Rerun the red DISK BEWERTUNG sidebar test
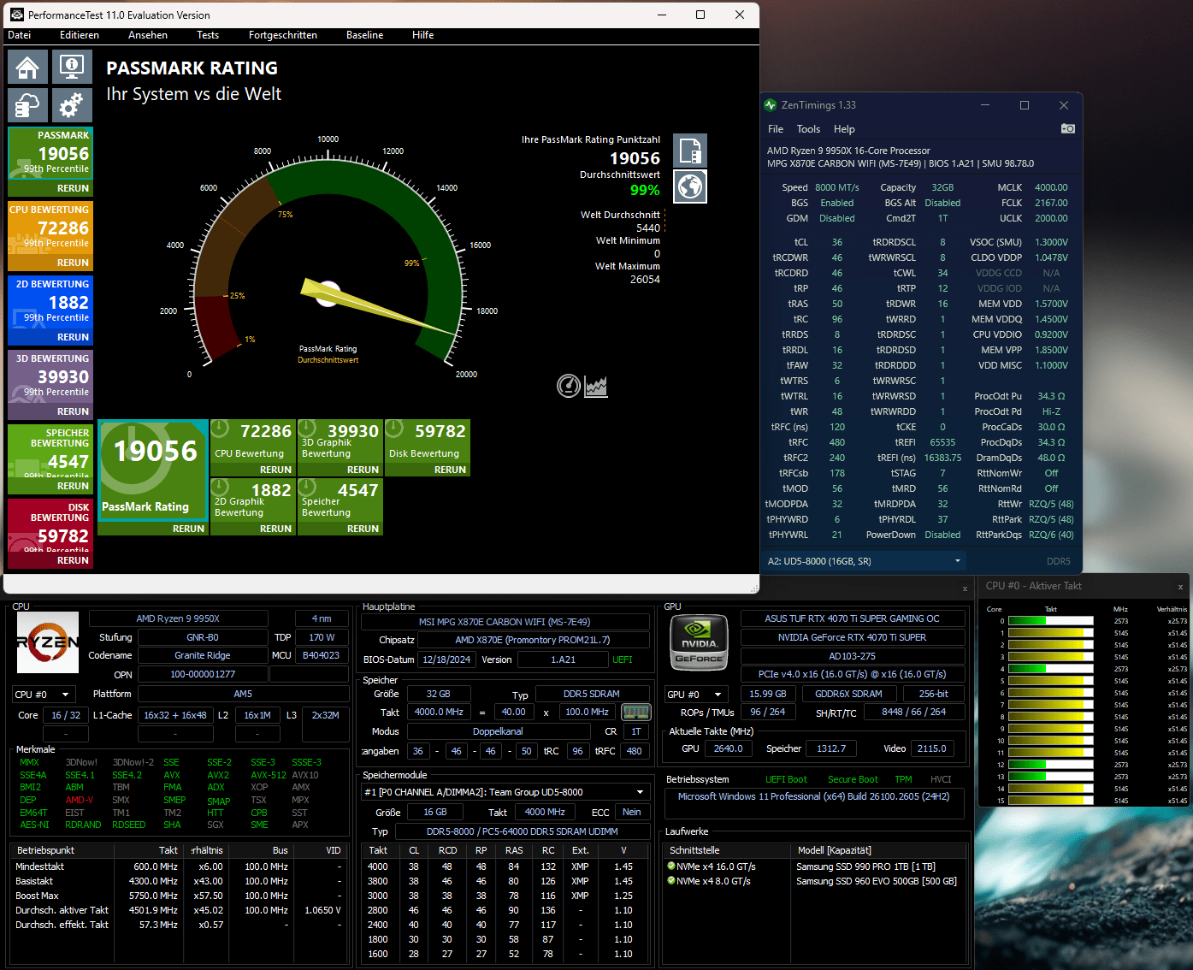1193x970 pixels. click(73, 560)
